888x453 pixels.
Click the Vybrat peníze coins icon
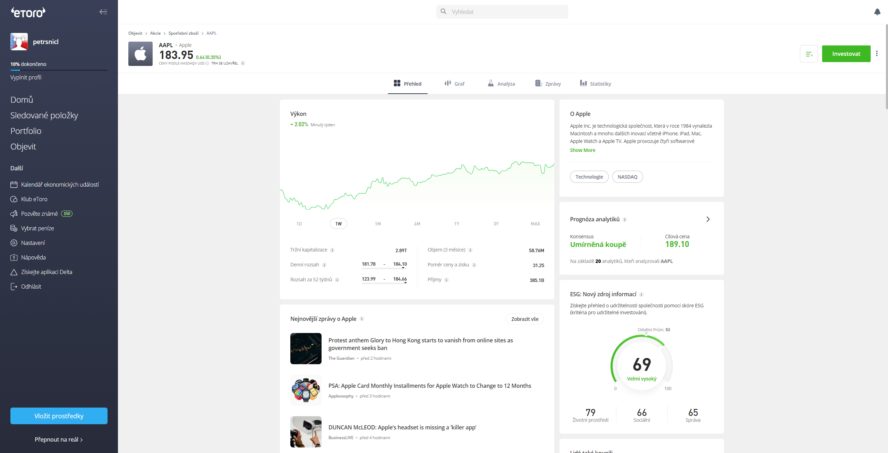point(14,228)
